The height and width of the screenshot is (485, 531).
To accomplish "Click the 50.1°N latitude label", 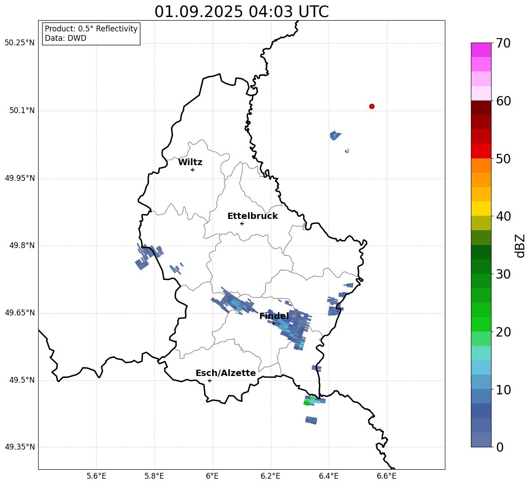I will point(22,110).
